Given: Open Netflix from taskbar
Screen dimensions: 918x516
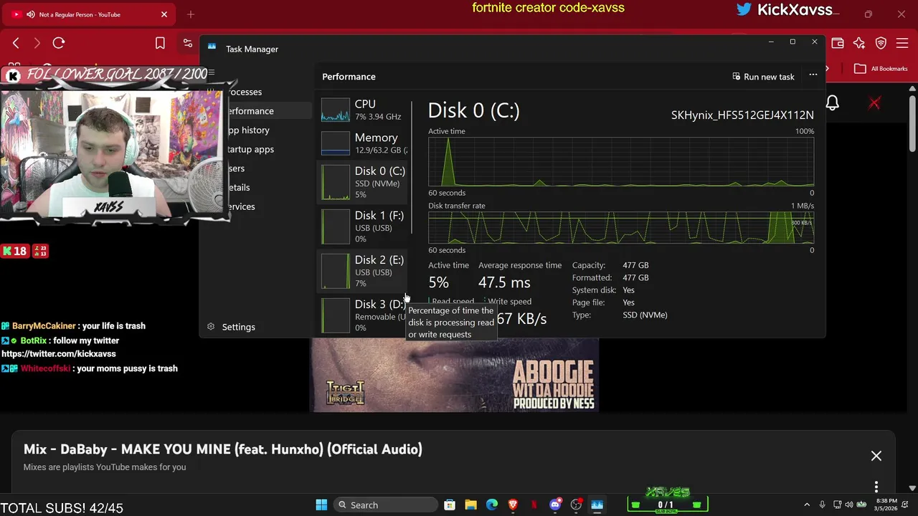Looking at the screenshot, I should (534, 505).
